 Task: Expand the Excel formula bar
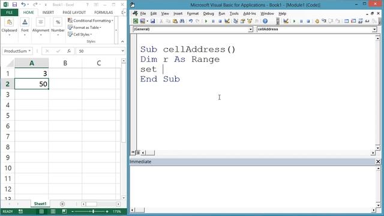click(x=122, y=51)
